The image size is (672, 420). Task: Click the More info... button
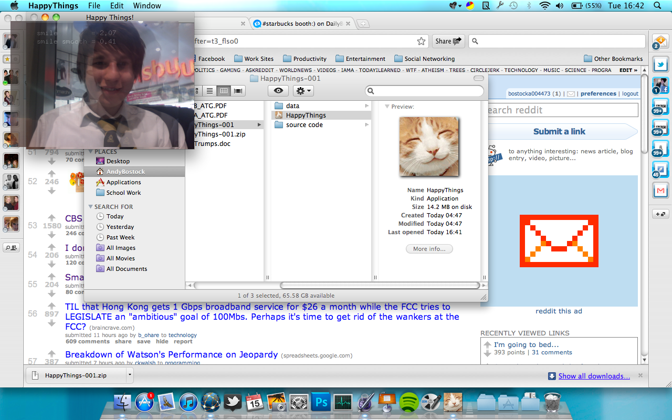coord(429,249)
